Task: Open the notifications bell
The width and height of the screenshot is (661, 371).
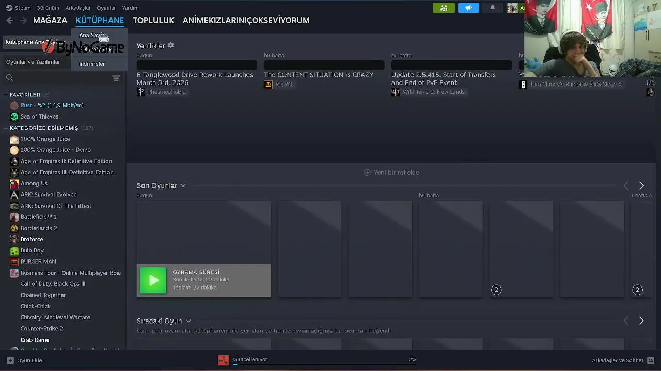Action: point(492,8)
